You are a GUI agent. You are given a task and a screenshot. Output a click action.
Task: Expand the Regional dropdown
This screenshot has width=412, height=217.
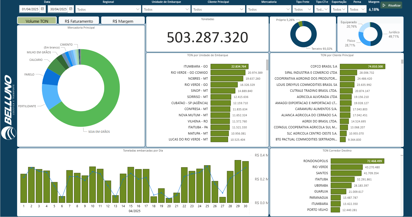(x=108, y=9)
